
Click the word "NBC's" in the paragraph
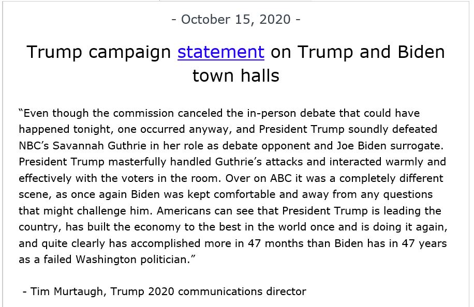coord(34,146)
